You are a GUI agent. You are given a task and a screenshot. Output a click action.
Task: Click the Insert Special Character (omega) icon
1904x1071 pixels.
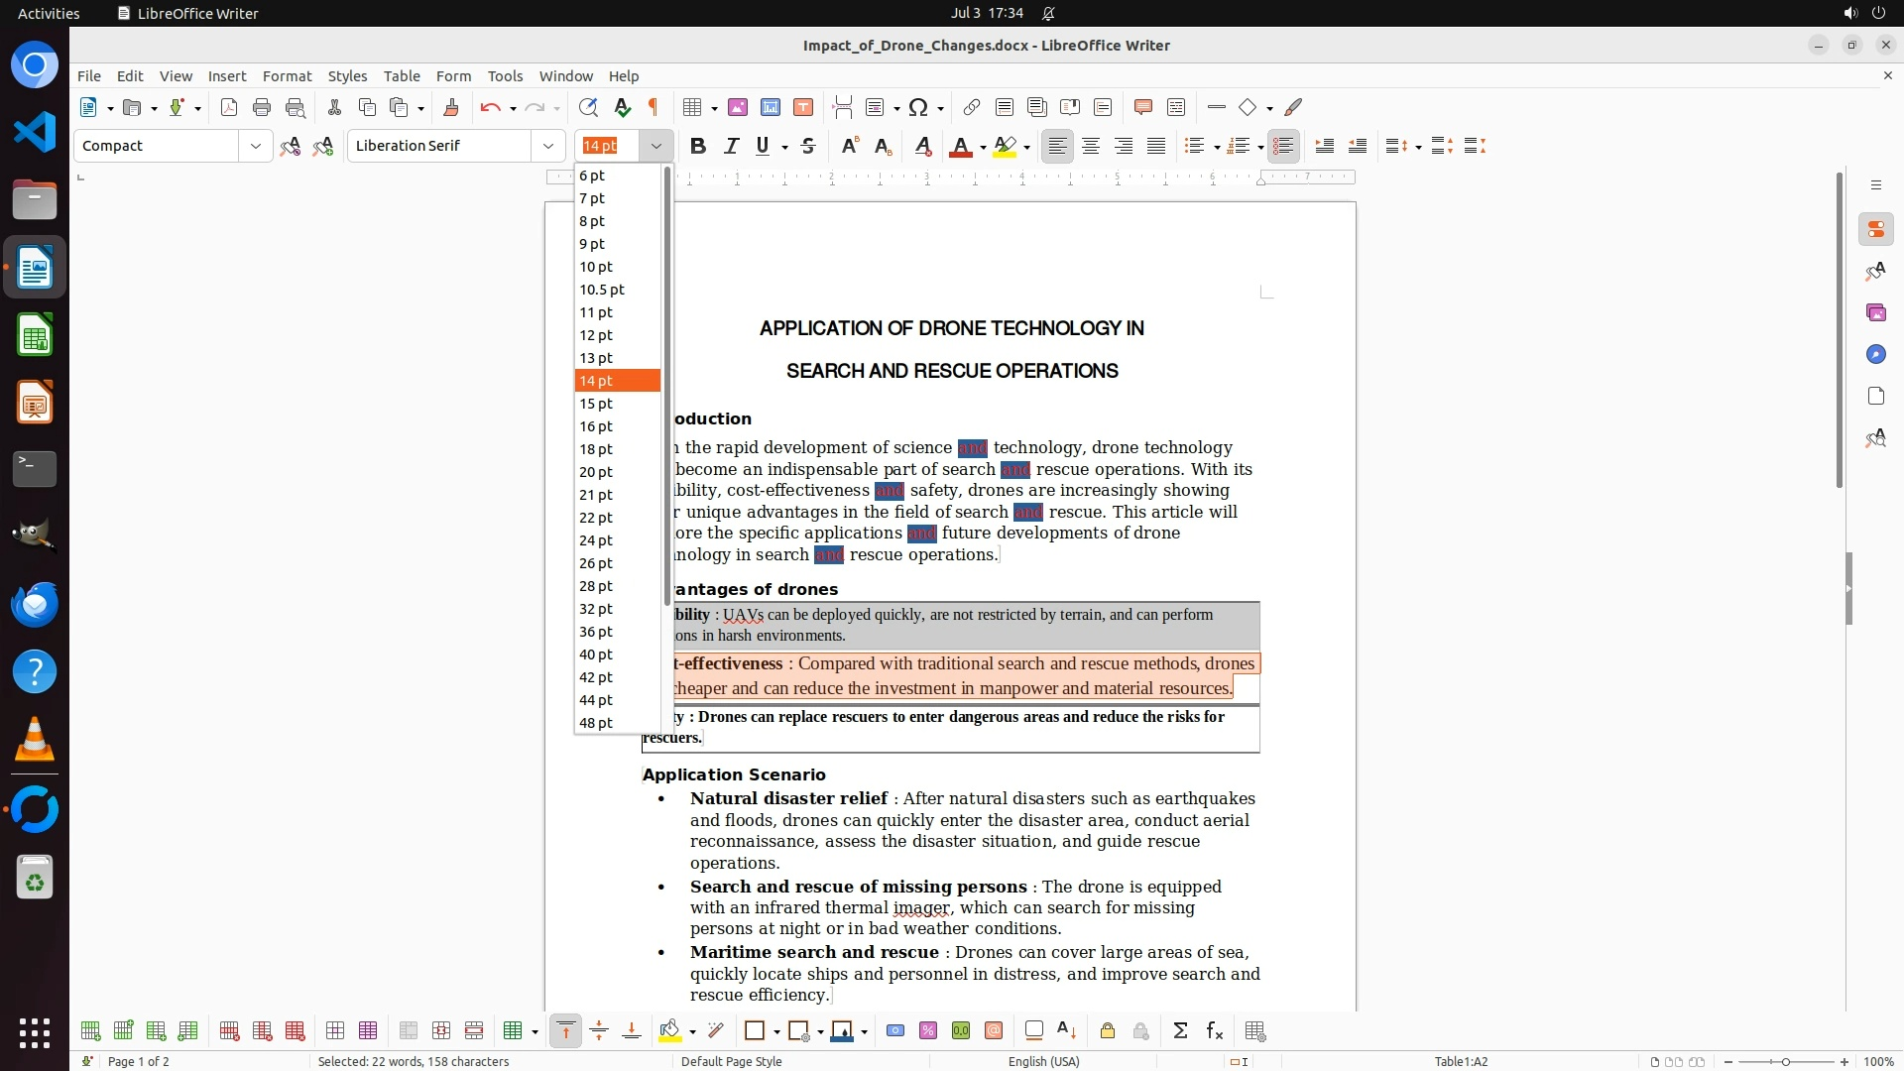tap(918, 107)
